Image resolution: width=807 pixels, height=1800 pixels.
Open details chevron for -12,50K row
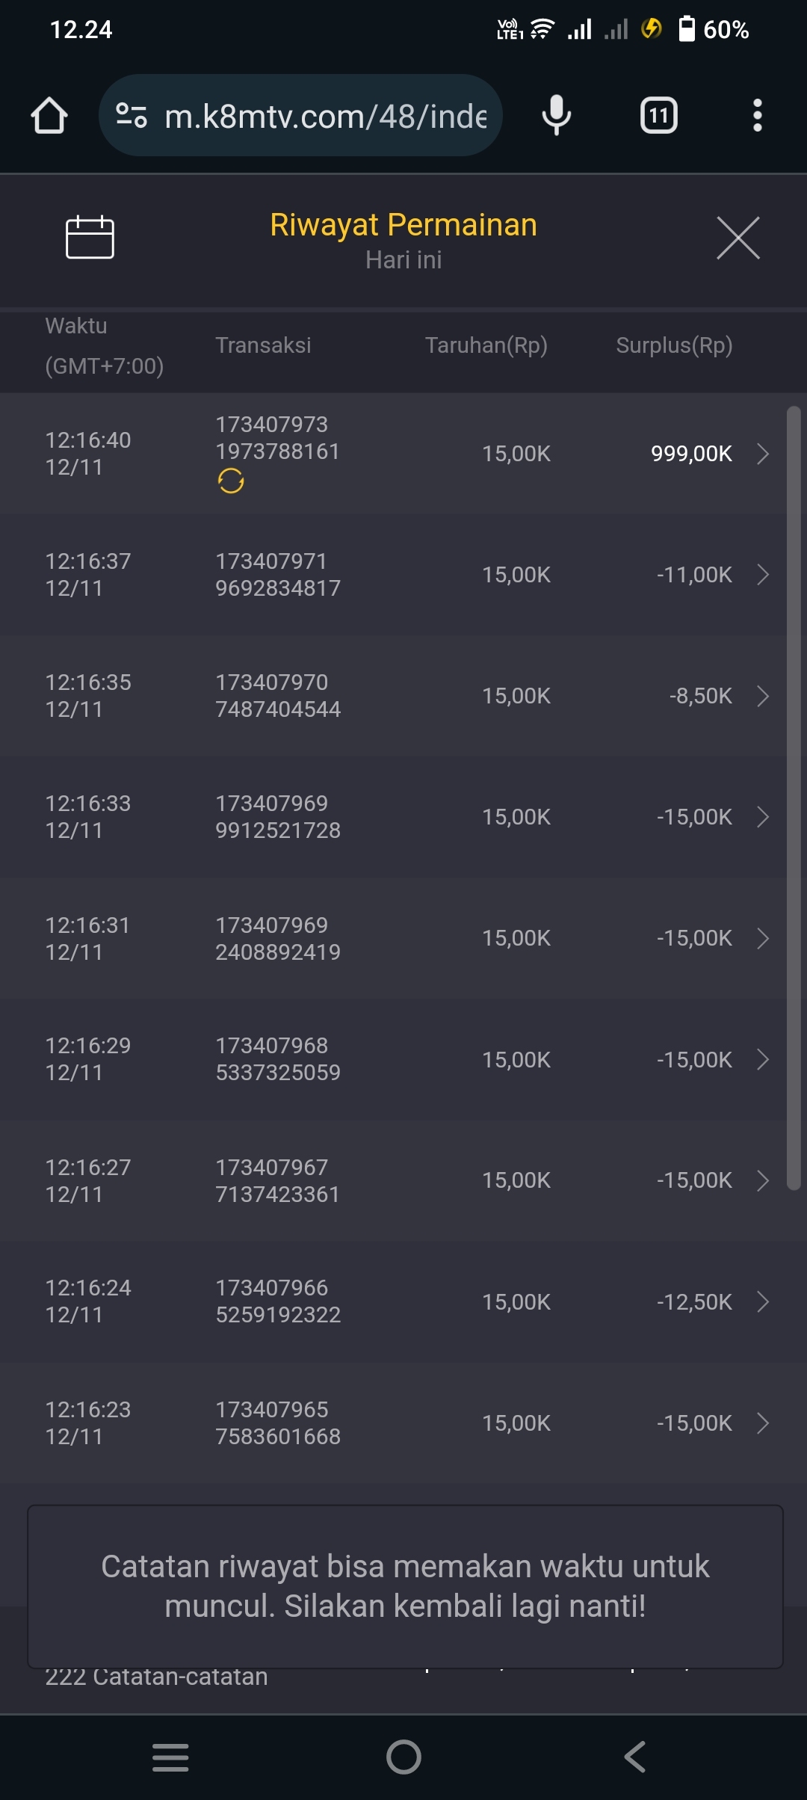[762, 1302]
